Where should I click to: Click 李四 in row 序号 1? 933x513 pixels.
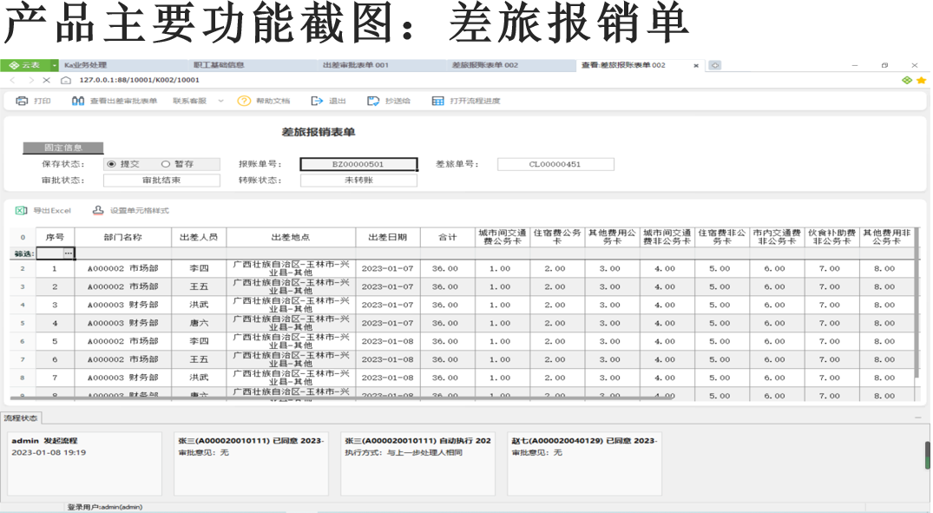point(199,269)
